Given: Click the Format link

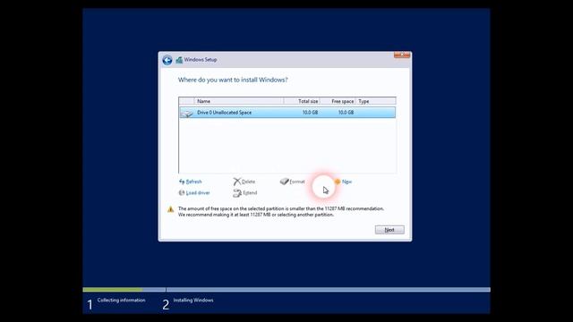Looking at the screenshot, I should coord(297,182).
